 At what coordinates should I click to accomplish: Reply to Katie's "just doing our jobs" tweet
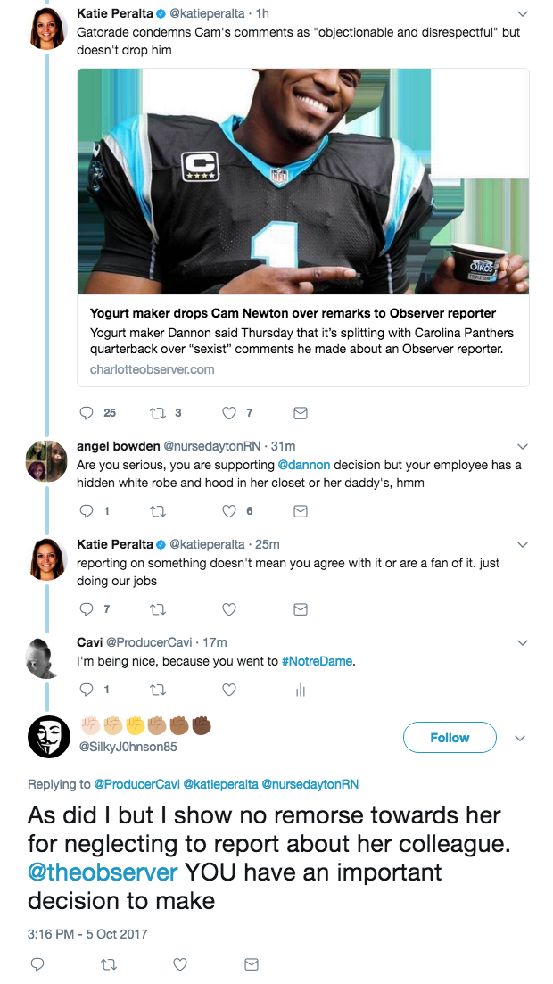[x=87, y=608]
